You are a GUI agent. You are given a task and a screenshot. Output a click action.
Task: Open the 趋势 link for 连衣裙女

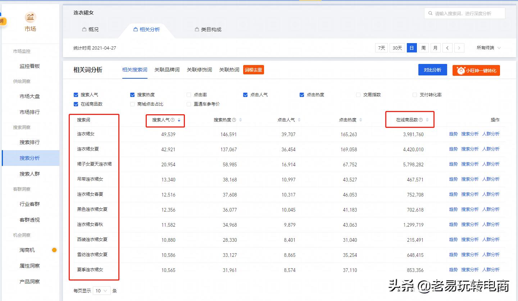pyautogui.click(x=453, y=134)
